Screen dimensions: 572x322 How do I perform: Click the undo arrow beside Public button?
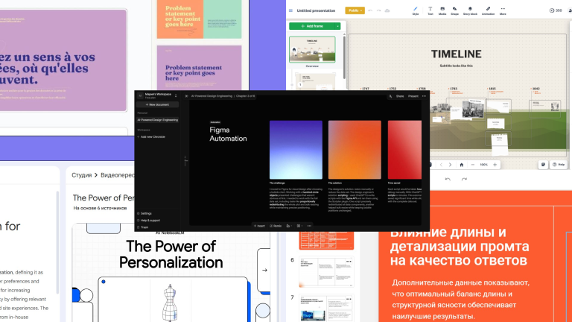(x=370, y=10)
